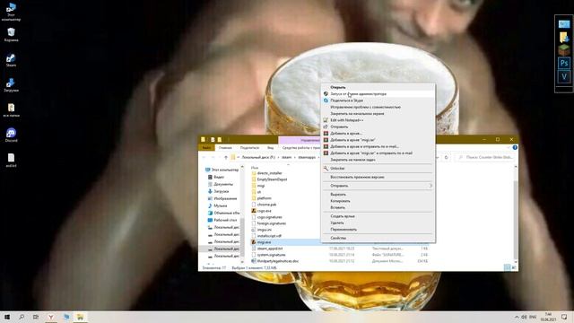The height and width of the screenshot is (323, 574).
Task: Choose Переименовать in the context menu
Action: coord(378,230)
